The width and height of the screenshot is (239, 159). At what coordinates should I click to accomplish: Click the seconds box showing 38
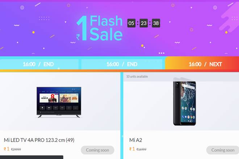(x=156, y=23)
